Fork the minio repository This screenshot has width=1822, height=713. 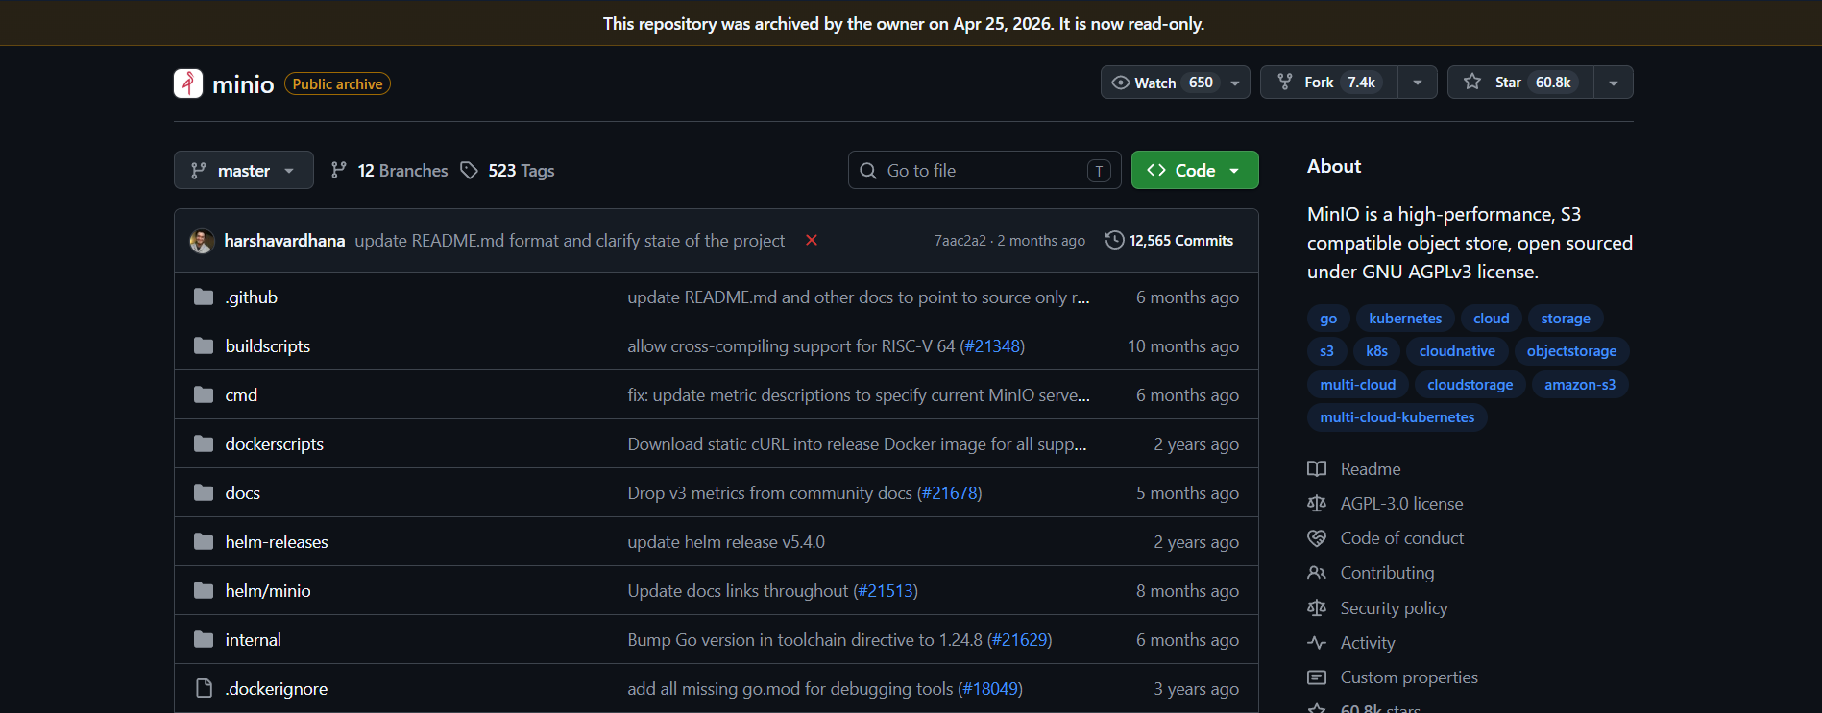[1329, 83]
